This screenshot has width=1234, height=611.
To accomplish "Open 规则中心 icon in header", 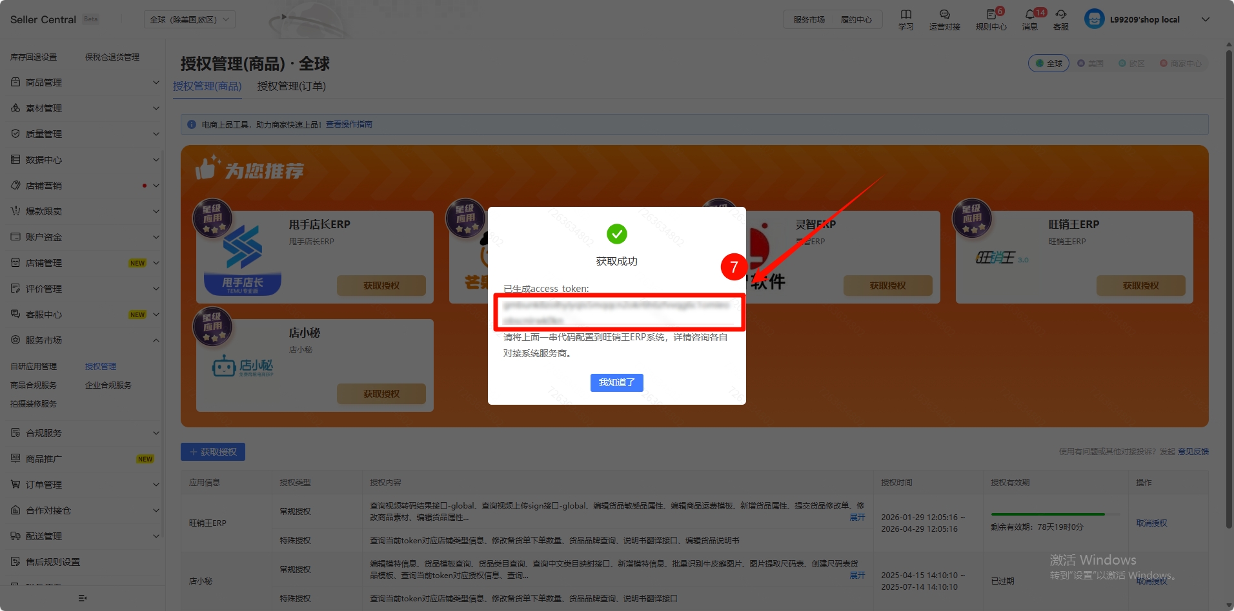I will pos(991,14).
